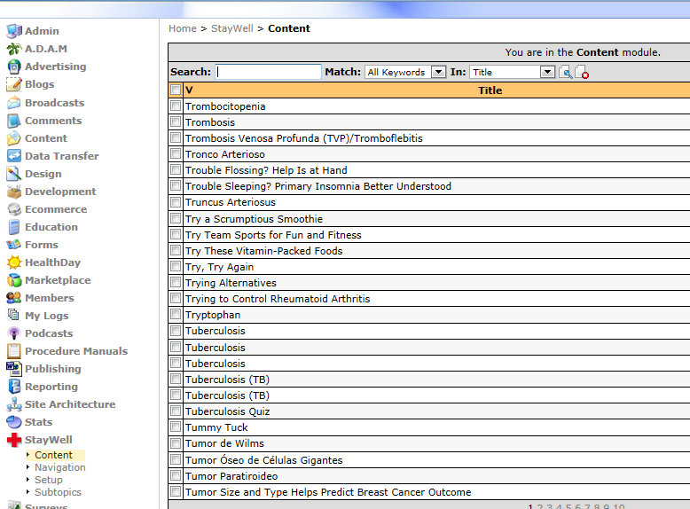Click the Ecommerce sidebar icon
This screenshot has width=690, height=509.
point(13,209)
